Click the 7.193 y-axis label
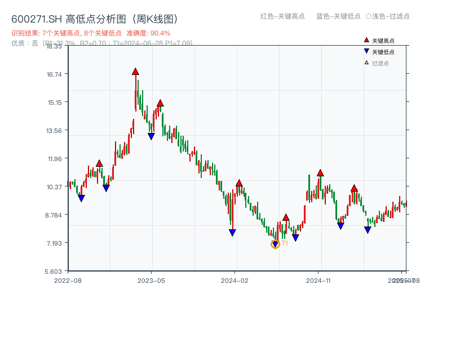 (54, 243)
